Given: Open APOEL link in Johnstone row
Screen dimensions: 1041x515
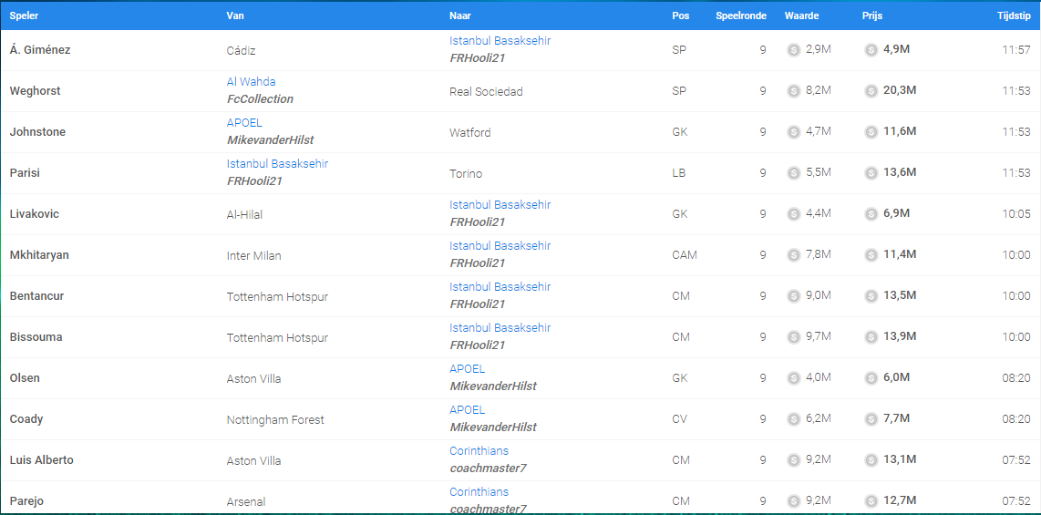Looking at the screenshot, I should (244, 123).
